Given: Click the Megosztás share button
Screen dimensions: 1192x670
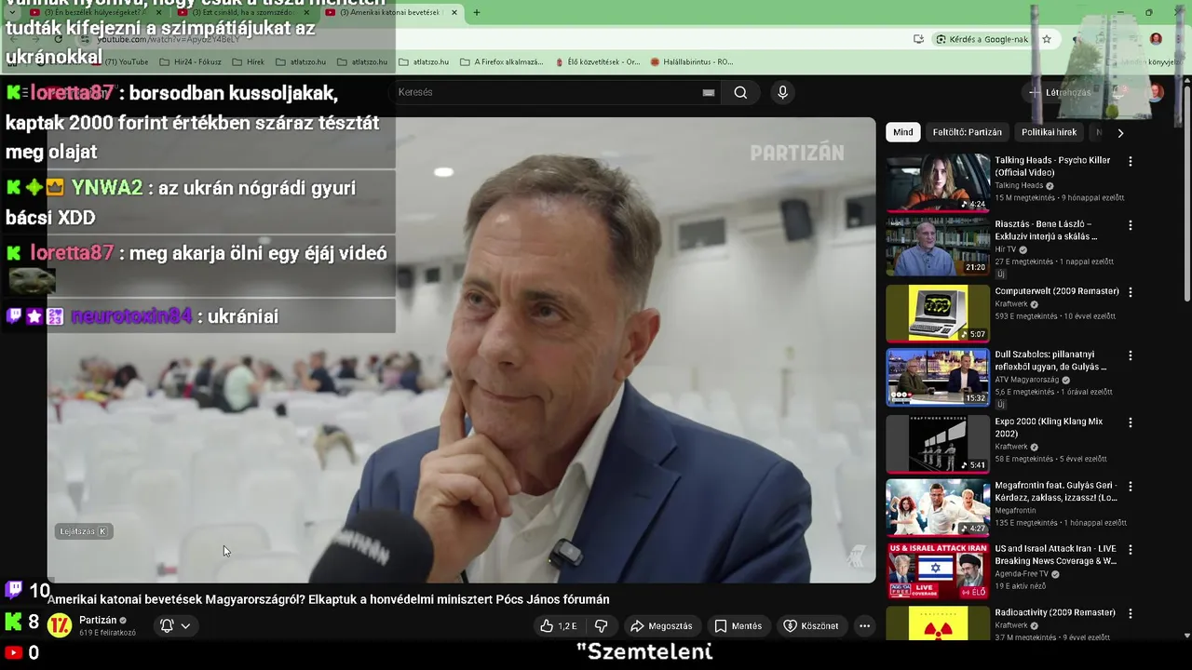Looking at the screenshot, I should [661, 626].
